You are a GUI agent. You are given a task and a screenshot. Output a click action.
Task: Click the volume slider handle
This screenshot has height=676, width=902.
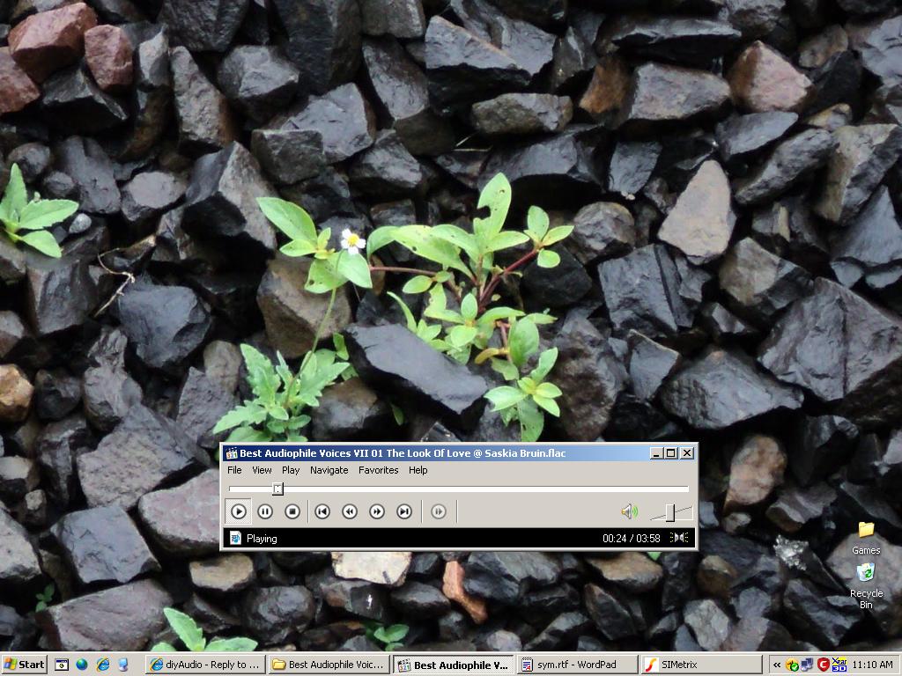[670, 512]
